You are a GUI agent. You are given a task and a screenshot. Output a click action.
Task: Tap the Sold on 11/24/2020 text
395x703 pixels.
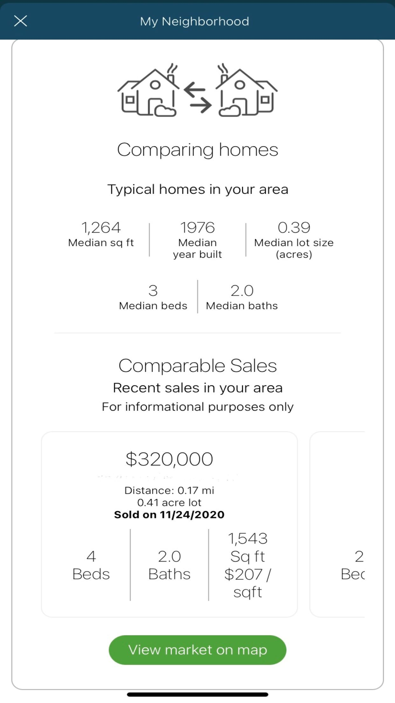(x=169, y=515)
